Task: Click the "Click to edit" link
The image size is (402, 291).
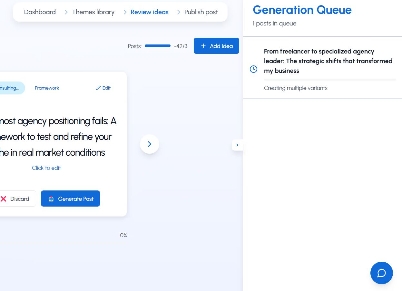Action: point(46,168)
